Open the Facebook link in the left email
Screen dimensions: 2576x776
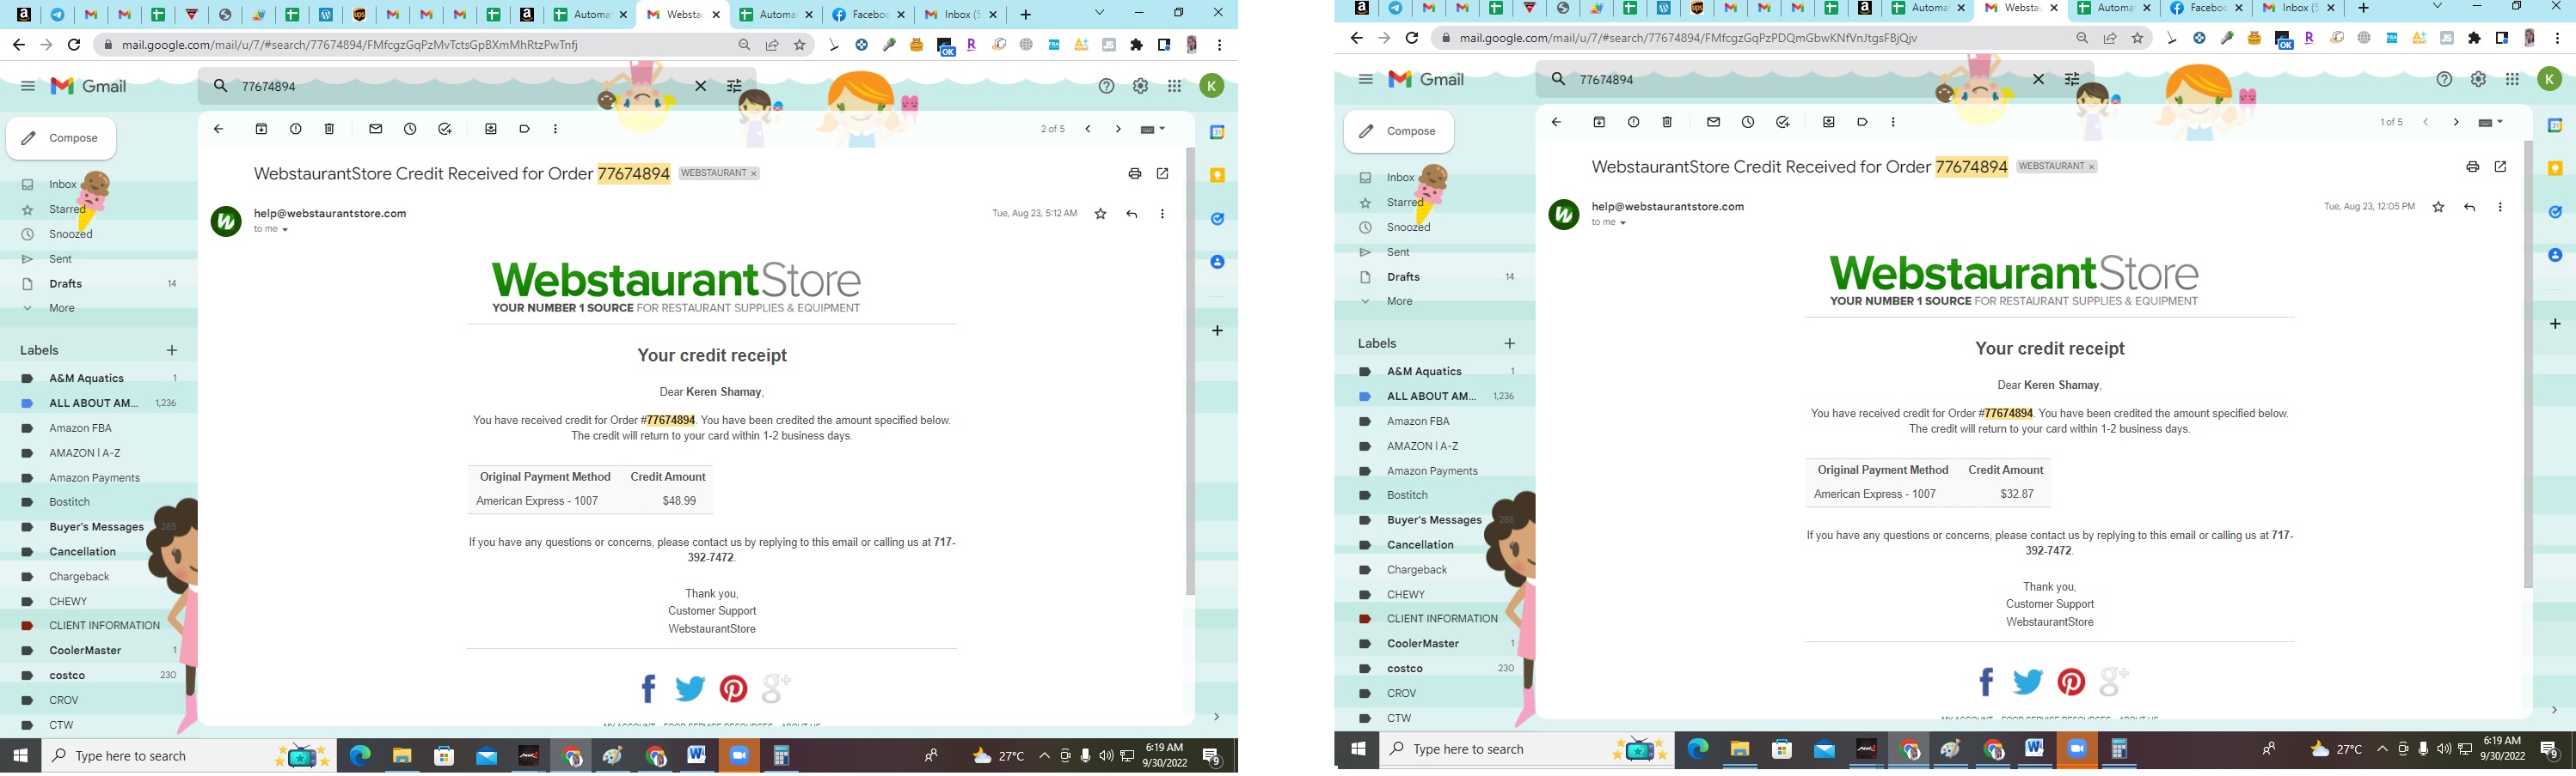(648, 688)
